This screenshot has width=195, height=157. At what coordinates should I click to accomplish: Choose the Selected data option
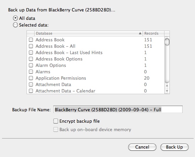click(x=15, y=25)
